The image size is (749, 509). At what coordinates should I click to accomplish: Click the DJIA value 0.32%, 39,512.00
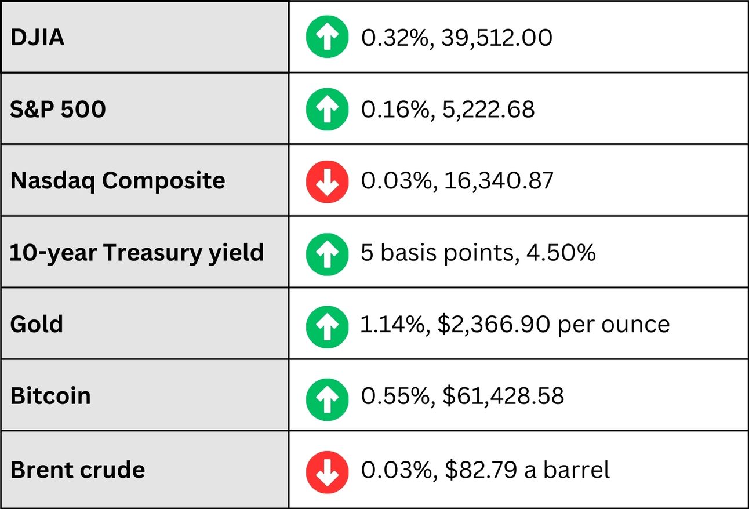coord(456,38)
